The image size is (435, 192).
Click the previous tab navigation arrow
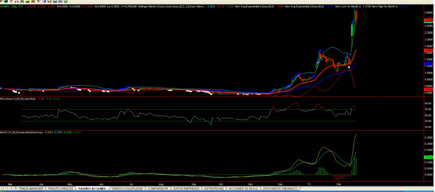(x=5, y=189)
